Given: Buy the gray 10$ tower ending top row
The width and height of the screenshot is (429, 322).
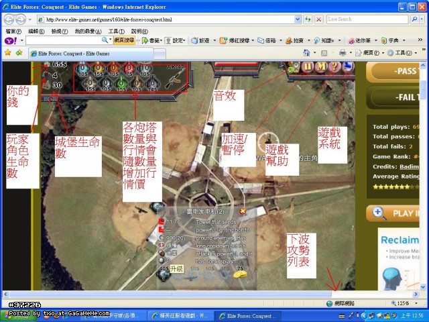Looking at the screenshot, I should [x=145, y=70].
